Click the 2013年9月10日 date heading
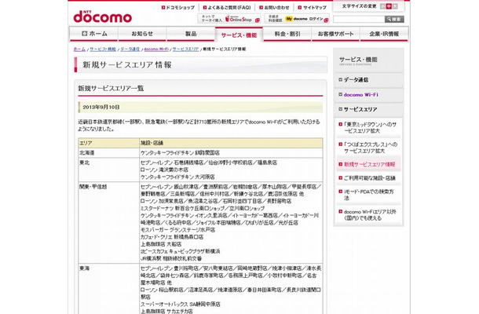 pyautogui.click(x=101, y=108)
